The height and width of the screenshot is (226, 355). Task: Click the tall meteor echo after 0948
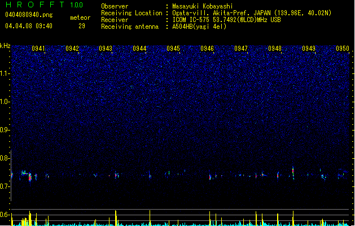[x=293, y=173]
